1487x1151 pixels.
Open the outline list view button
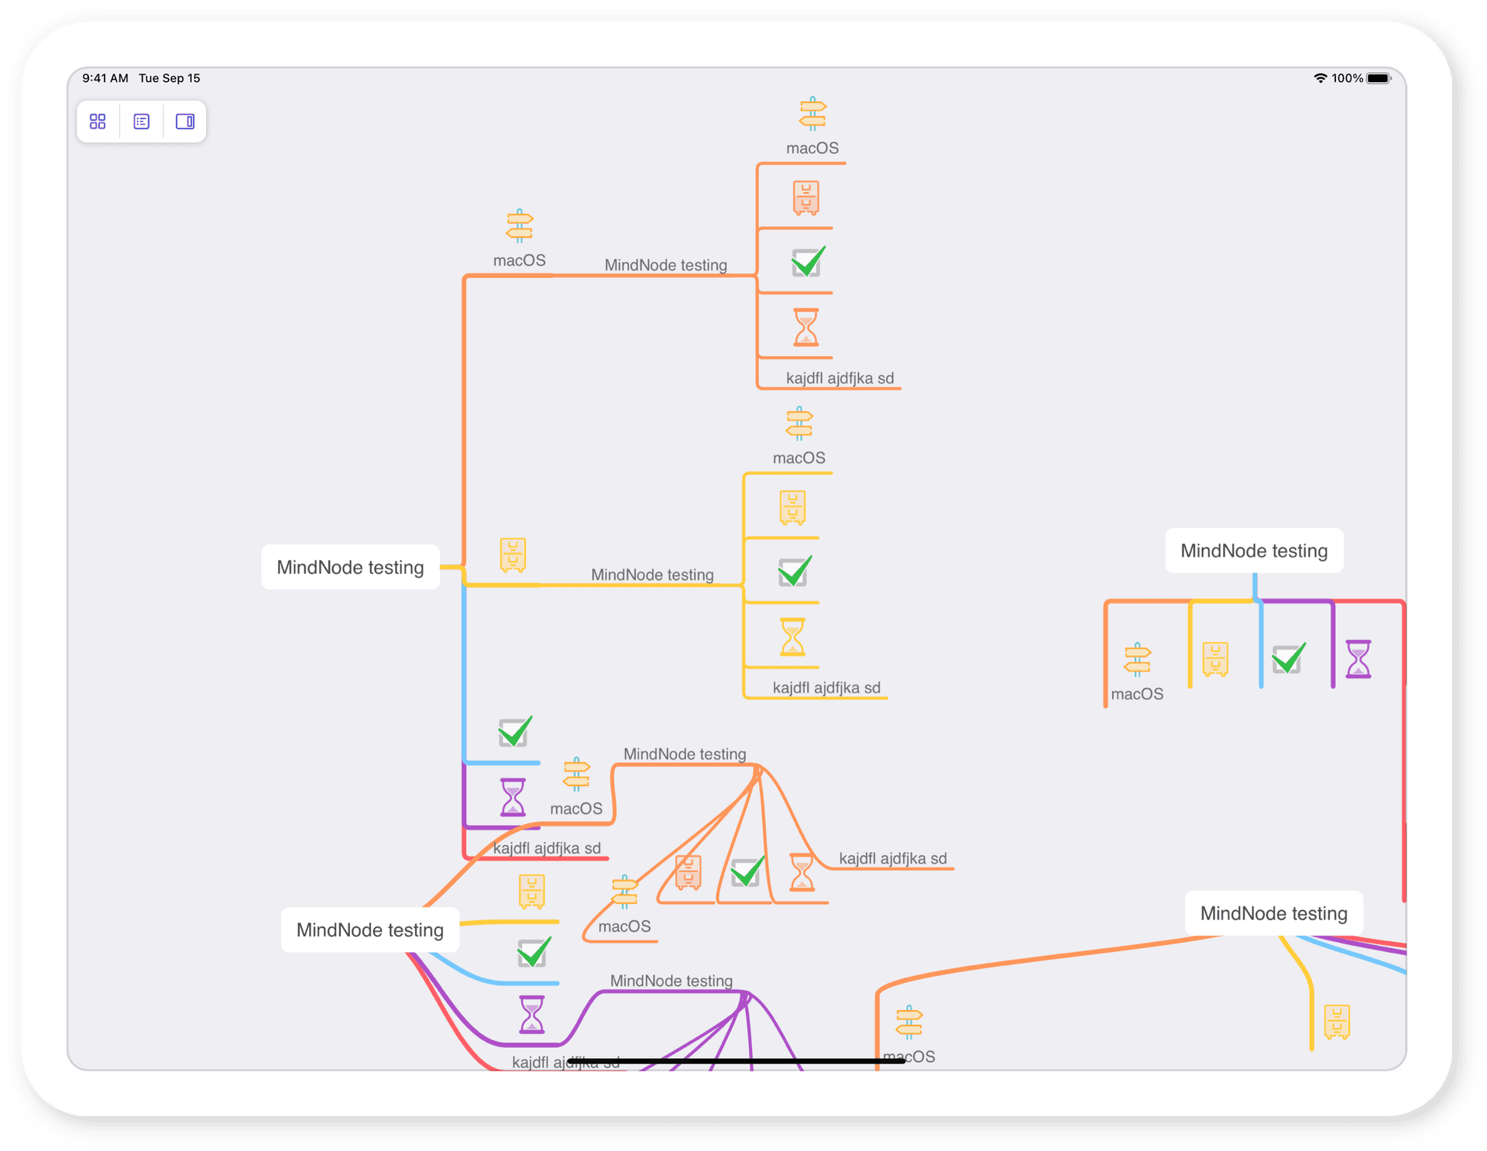point(142,122)
